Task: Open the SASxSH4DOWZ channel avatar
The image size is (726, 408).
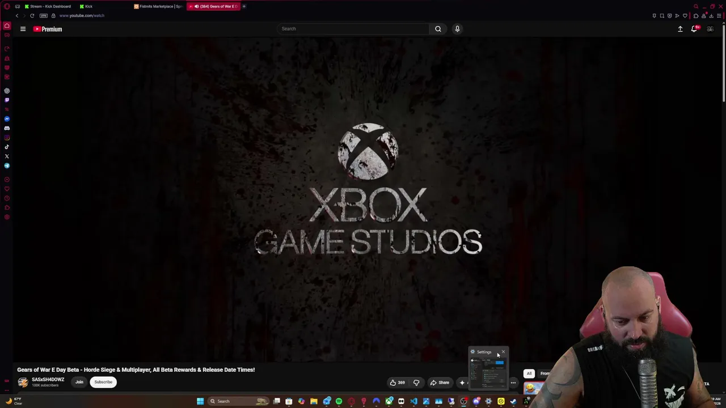Action: point(23,382)
